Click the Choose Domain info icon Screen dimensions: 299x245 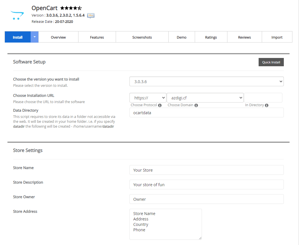coord(196,105)
